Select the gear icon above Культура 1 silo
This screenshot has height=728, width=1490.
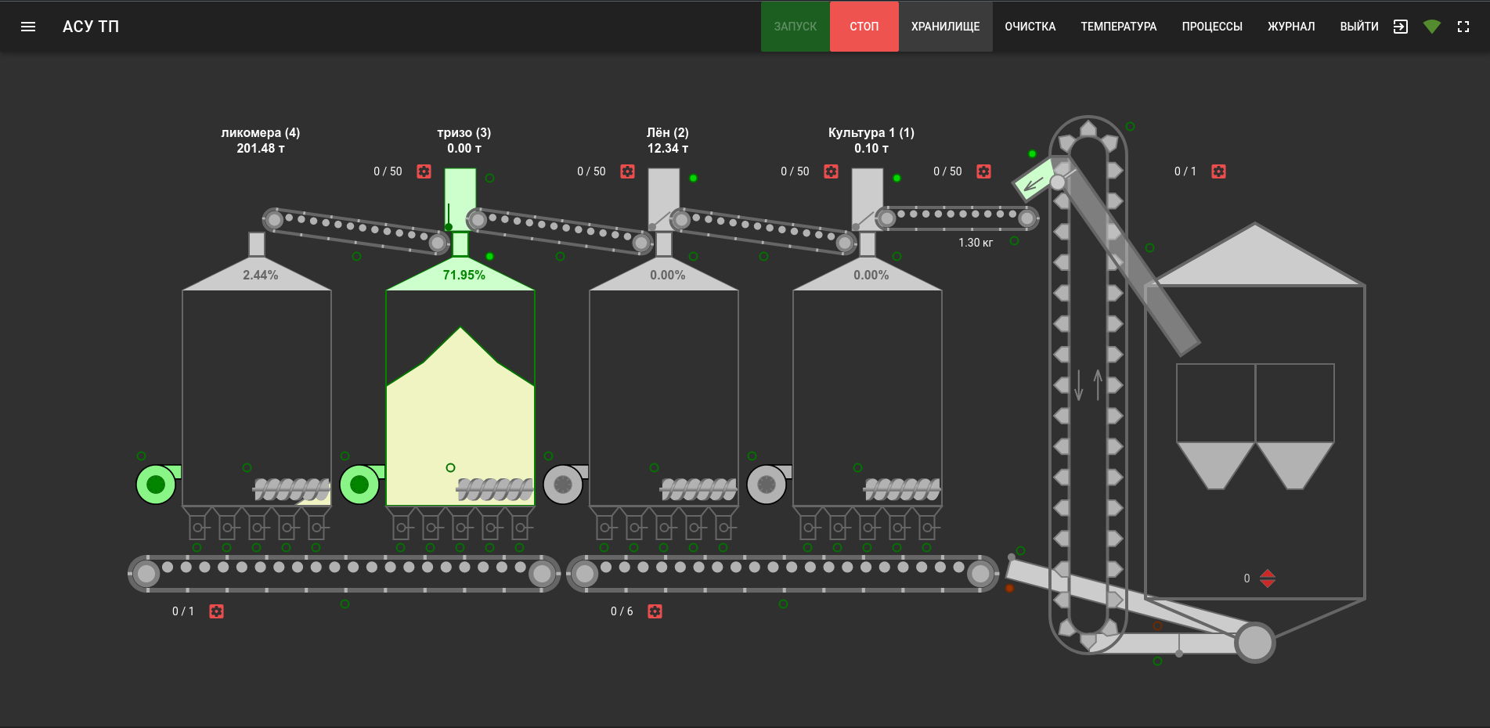(983, 171)
